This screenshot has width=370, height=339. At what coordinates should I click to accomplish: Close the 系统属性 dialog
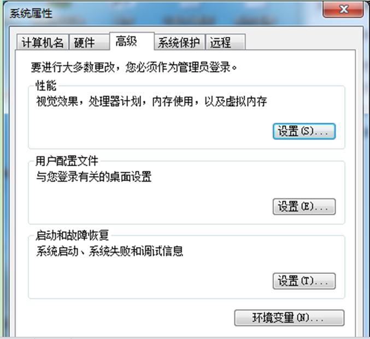(x=343, y=9)
